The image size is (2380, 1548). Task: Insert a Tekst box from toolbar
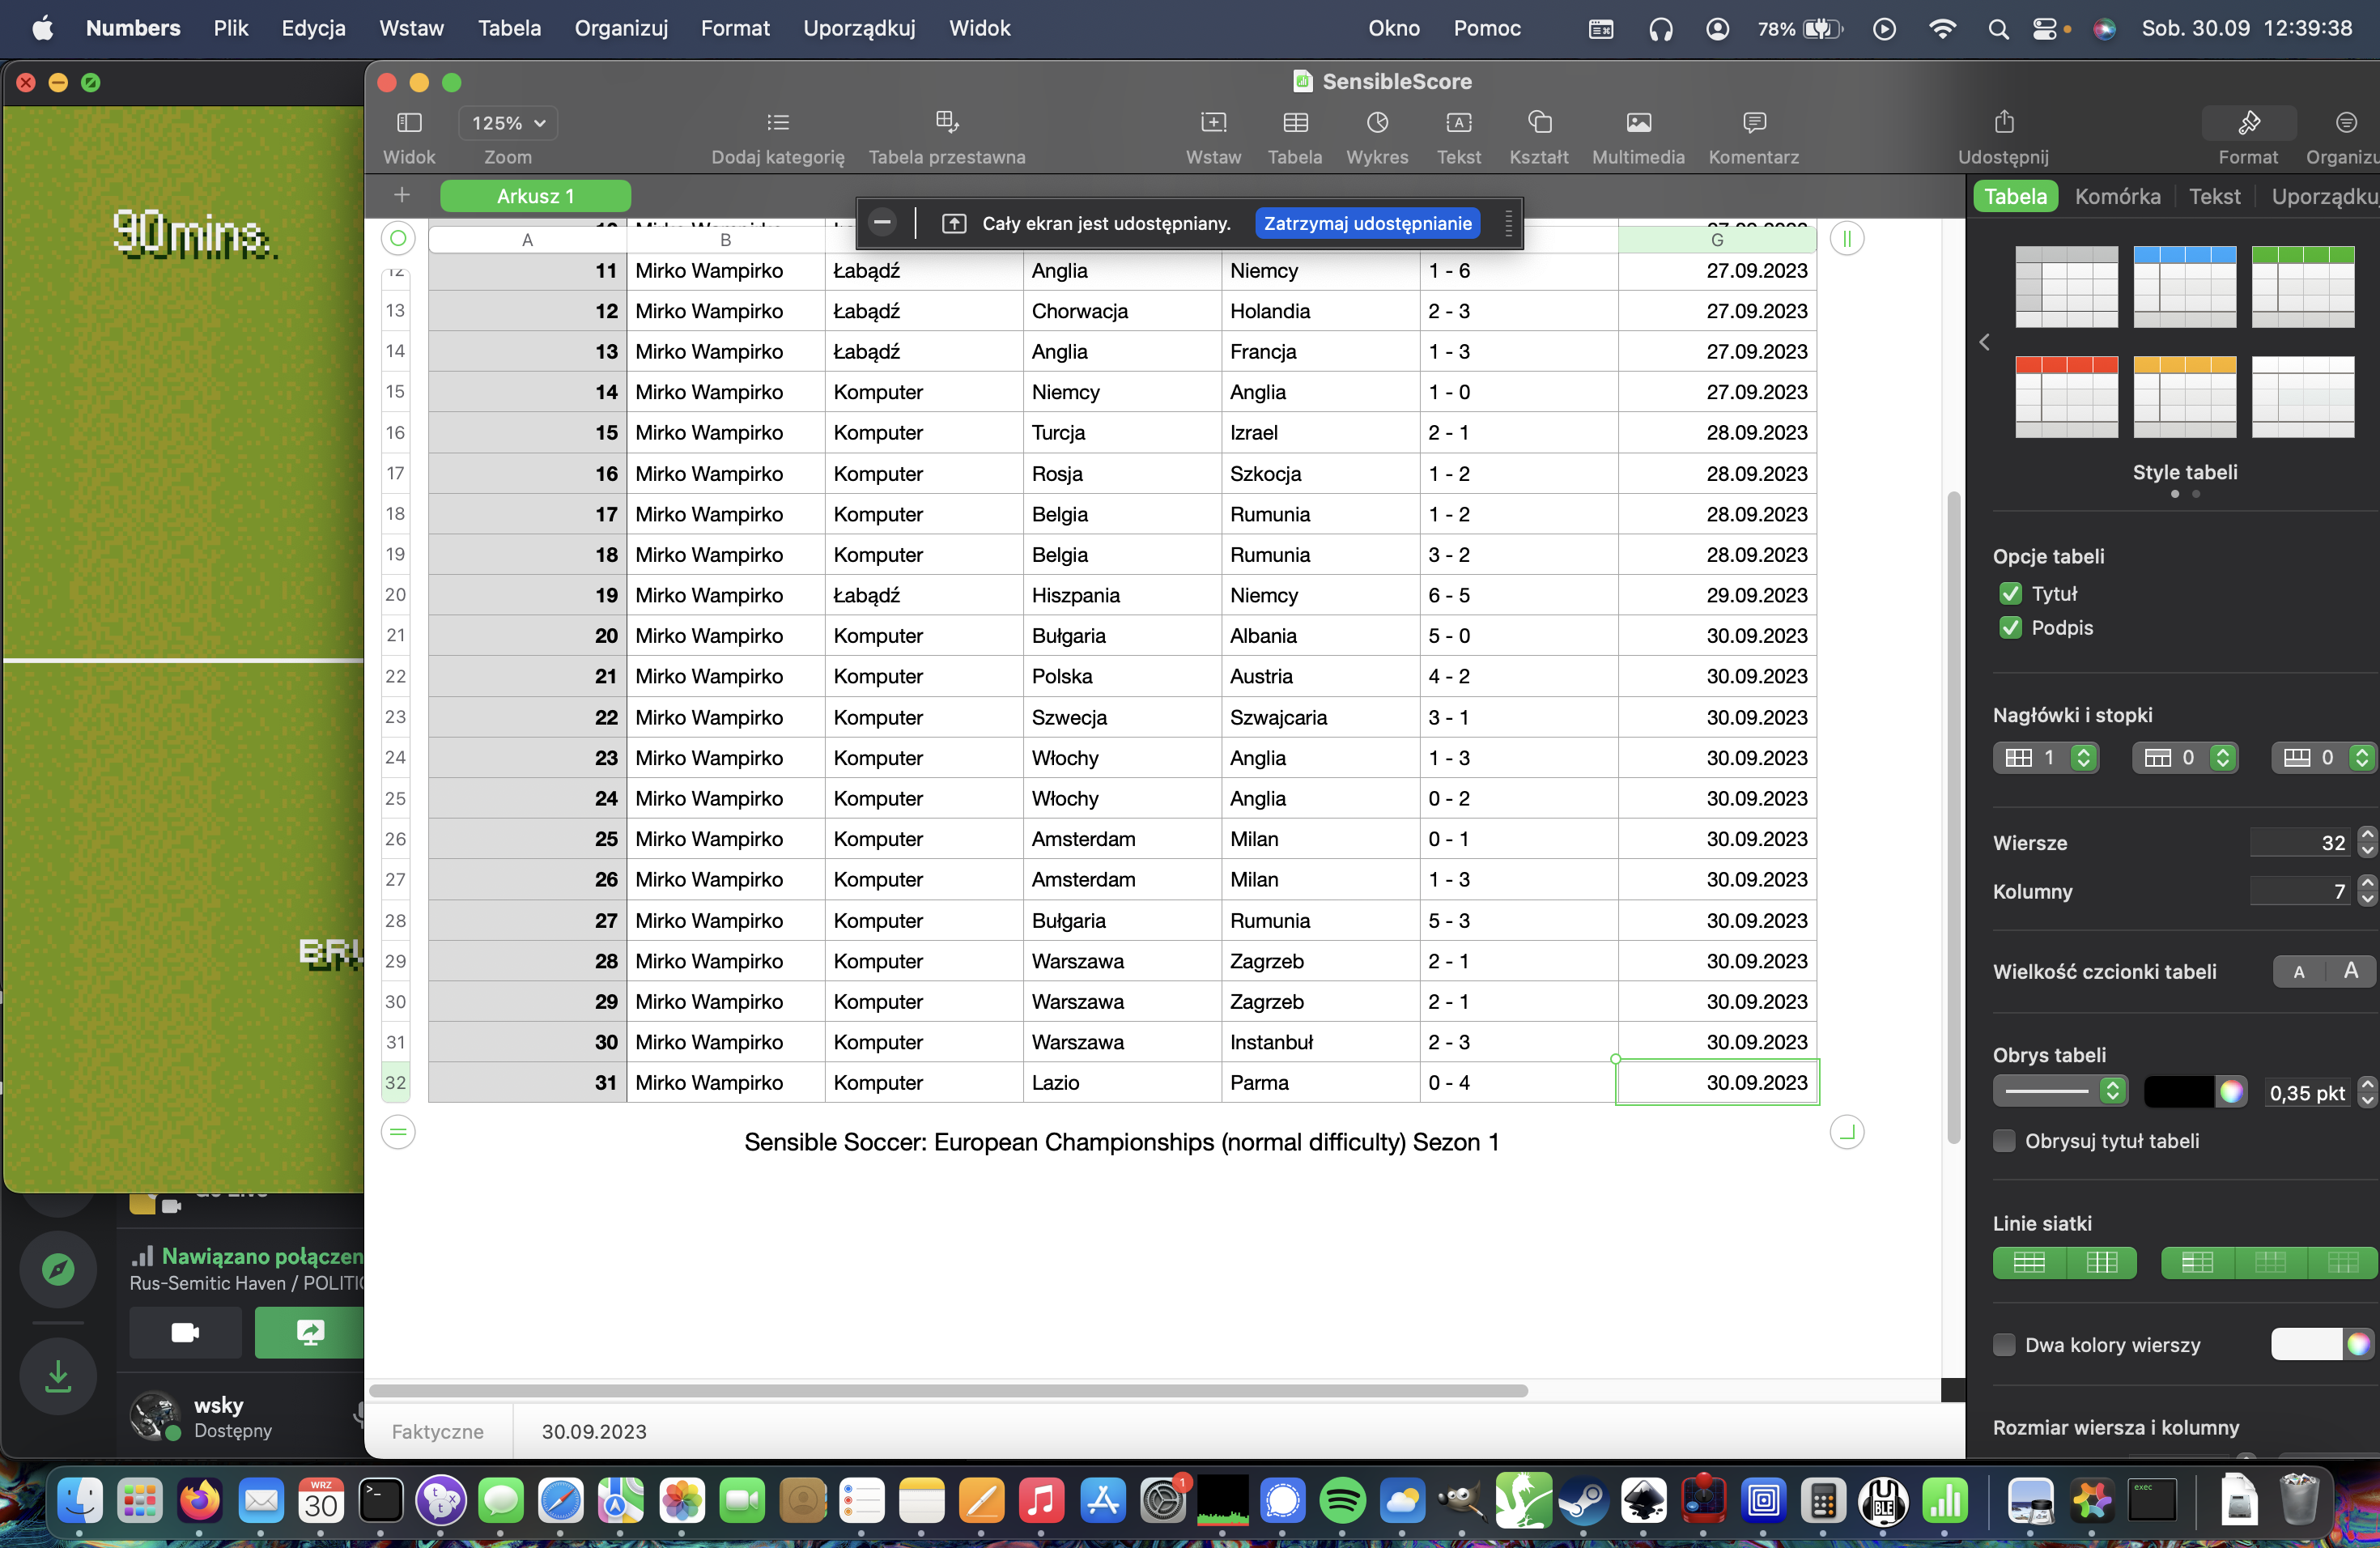[1458, 123]
